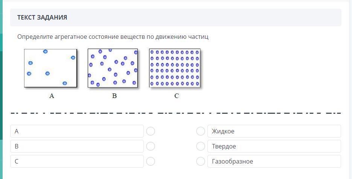Click the answer row box labeled C
This screenshot has height=179, width=352.
[77, 161]
